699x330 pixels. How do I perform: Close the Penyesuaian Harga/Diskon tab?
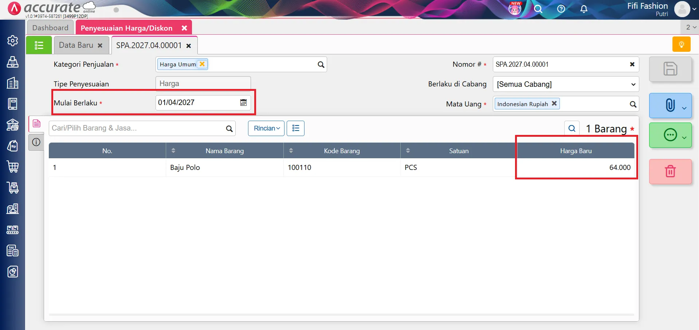click(x=184, y=28)
